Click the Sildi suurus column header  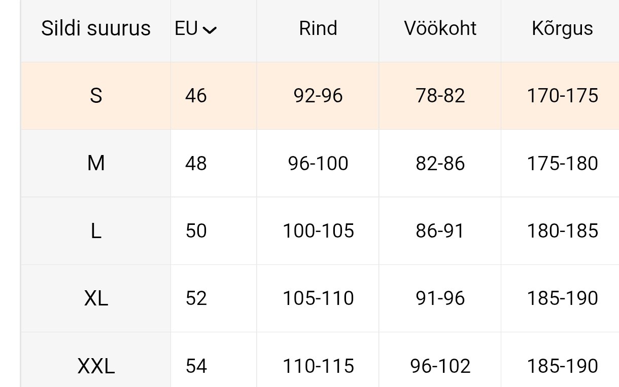(x=96, y=28)
